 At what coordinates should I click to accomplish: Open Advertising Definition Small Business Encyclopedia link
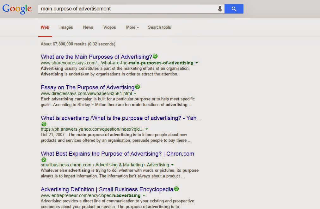(x=107, y=189)
